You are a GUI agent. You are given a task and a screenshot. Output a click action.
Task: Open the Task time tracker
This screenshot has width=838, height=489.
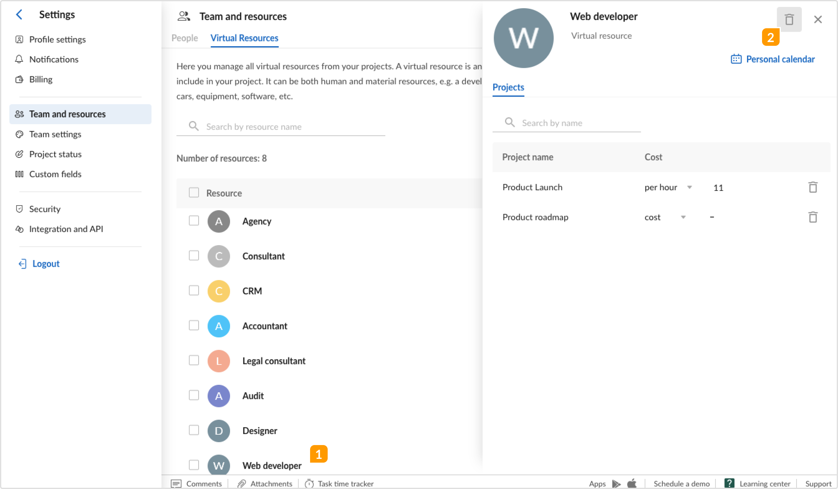339,483
